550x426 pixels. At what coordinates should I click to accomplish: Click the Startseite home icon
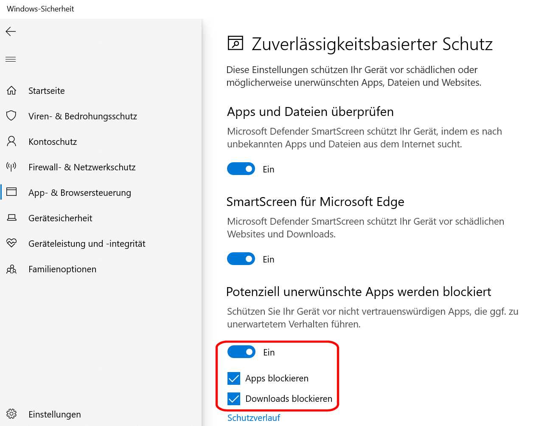click(11, 90)
